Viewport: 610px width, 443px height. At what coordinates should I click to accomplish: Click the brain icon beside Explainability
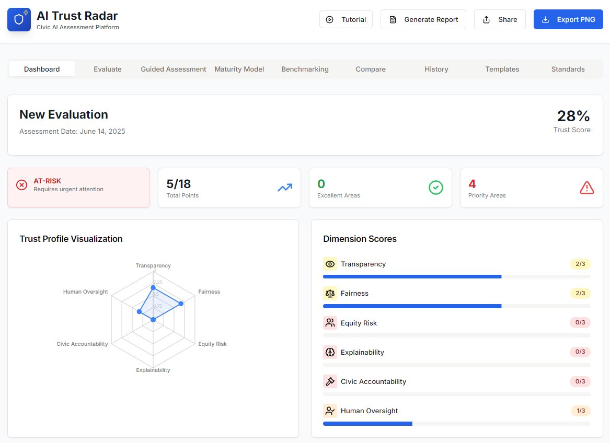(x=330, y=352)
